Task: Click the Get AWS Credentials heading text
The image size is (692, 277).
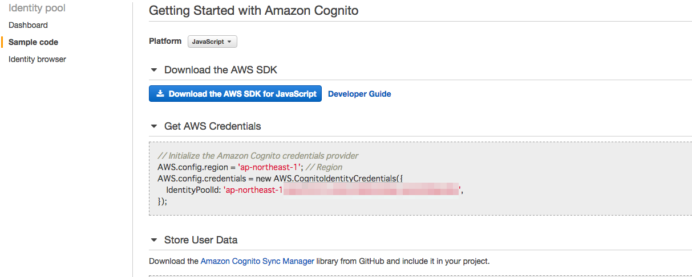Action: [x=212, y=126]
